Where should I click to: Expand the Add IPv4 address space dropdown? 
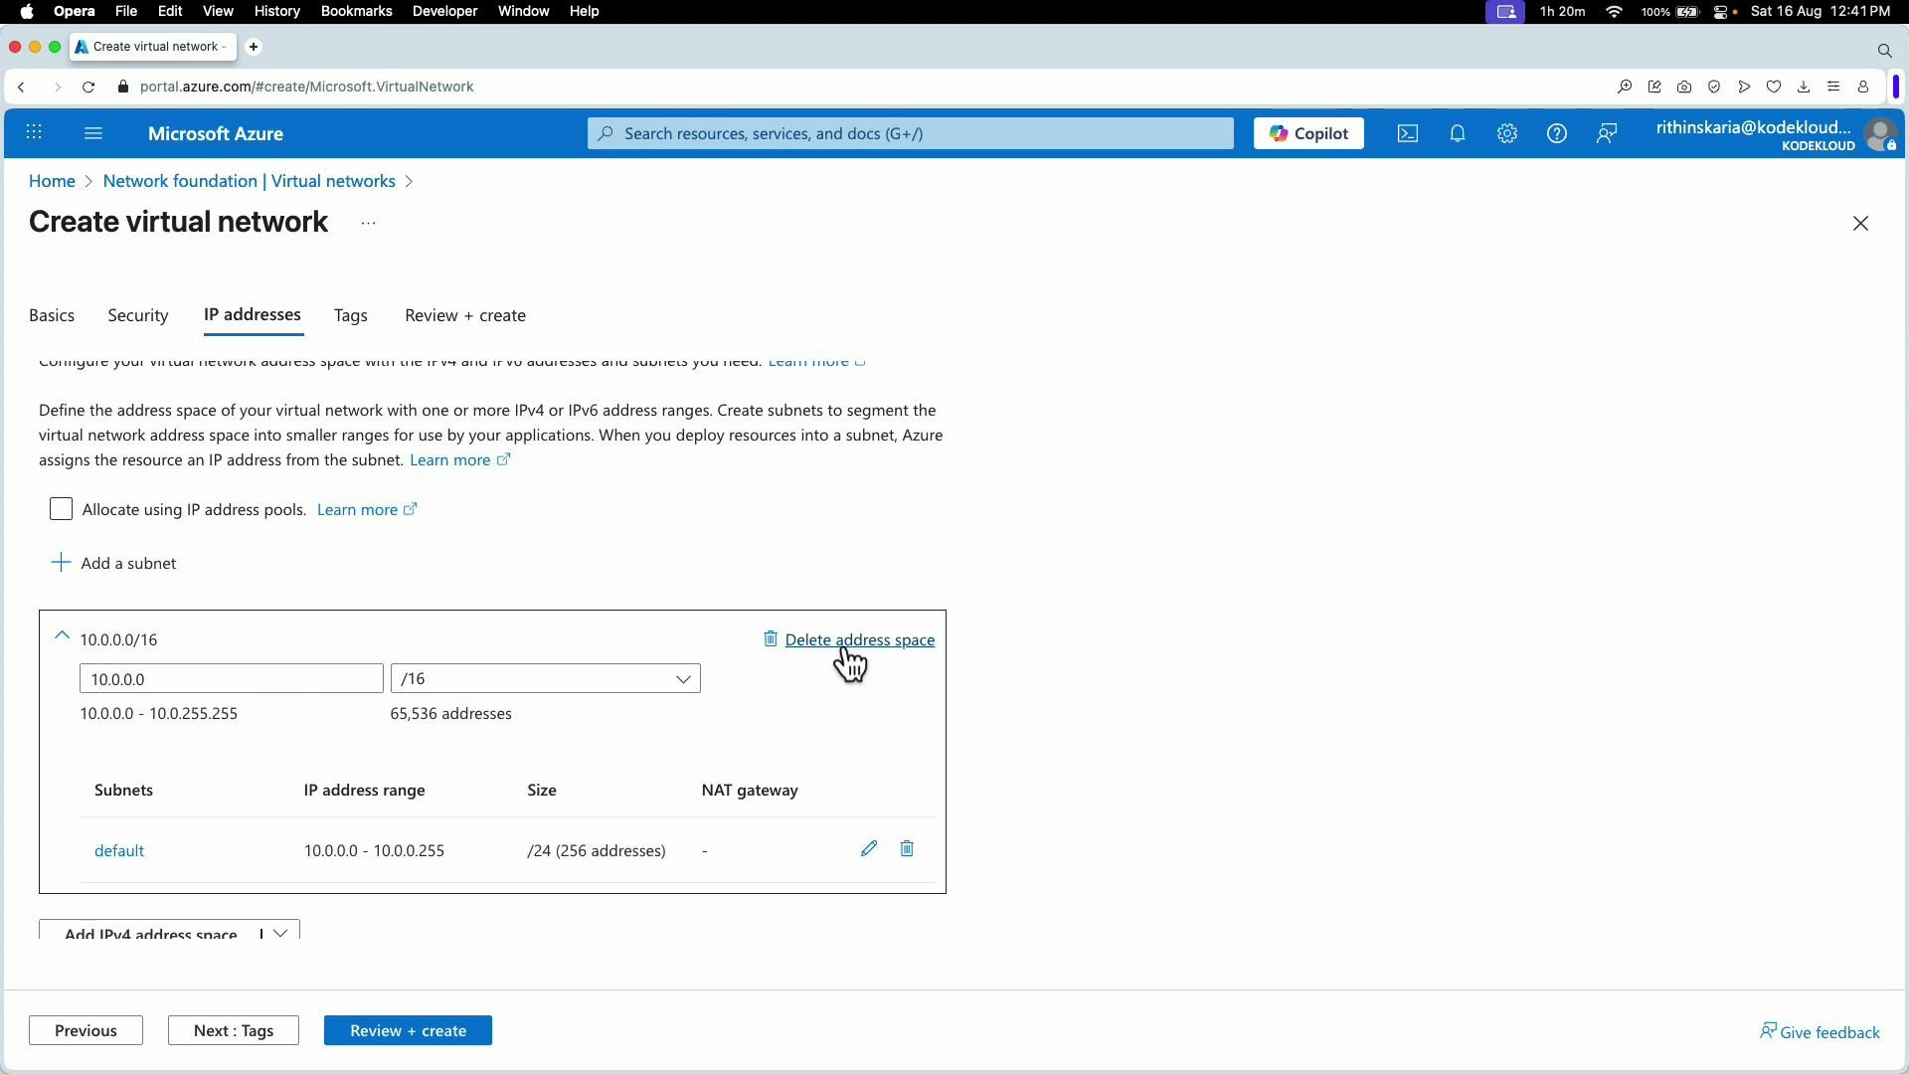(x=279, y=933)
